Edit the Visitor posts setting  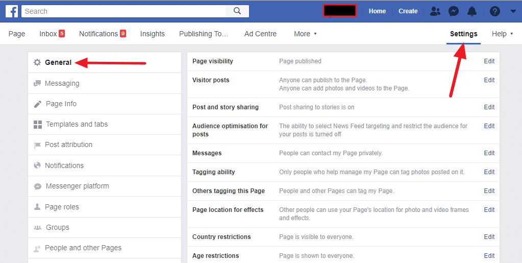pos(489,80)
